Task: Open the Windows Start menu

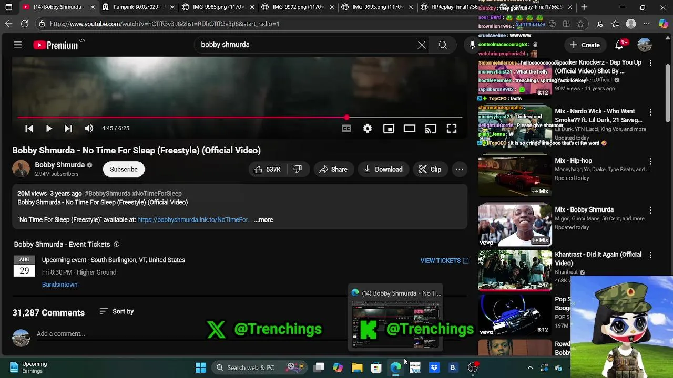Action: pos(200,367)
